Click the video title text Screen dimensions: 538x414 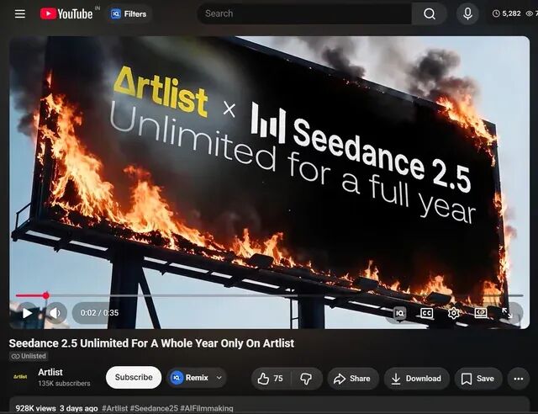(x=151, y=343)
